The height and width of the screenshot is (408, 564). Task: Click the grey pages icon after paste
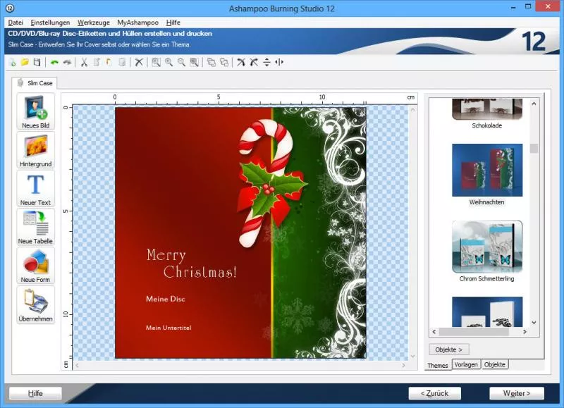click(x=122, y=62)
